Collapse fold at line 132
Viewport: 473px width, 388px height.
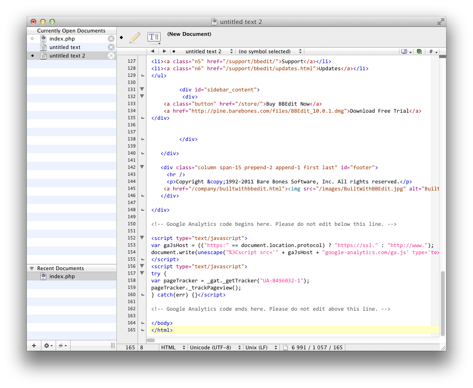(142, 96)
